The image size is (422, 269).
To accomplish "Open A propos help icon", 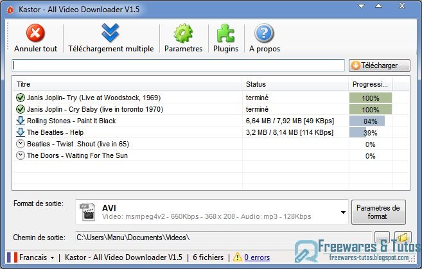I will pos(264,38).
